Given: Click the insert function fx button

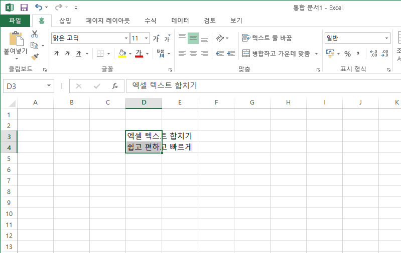Looking at the screenshot, I should 115,86.
